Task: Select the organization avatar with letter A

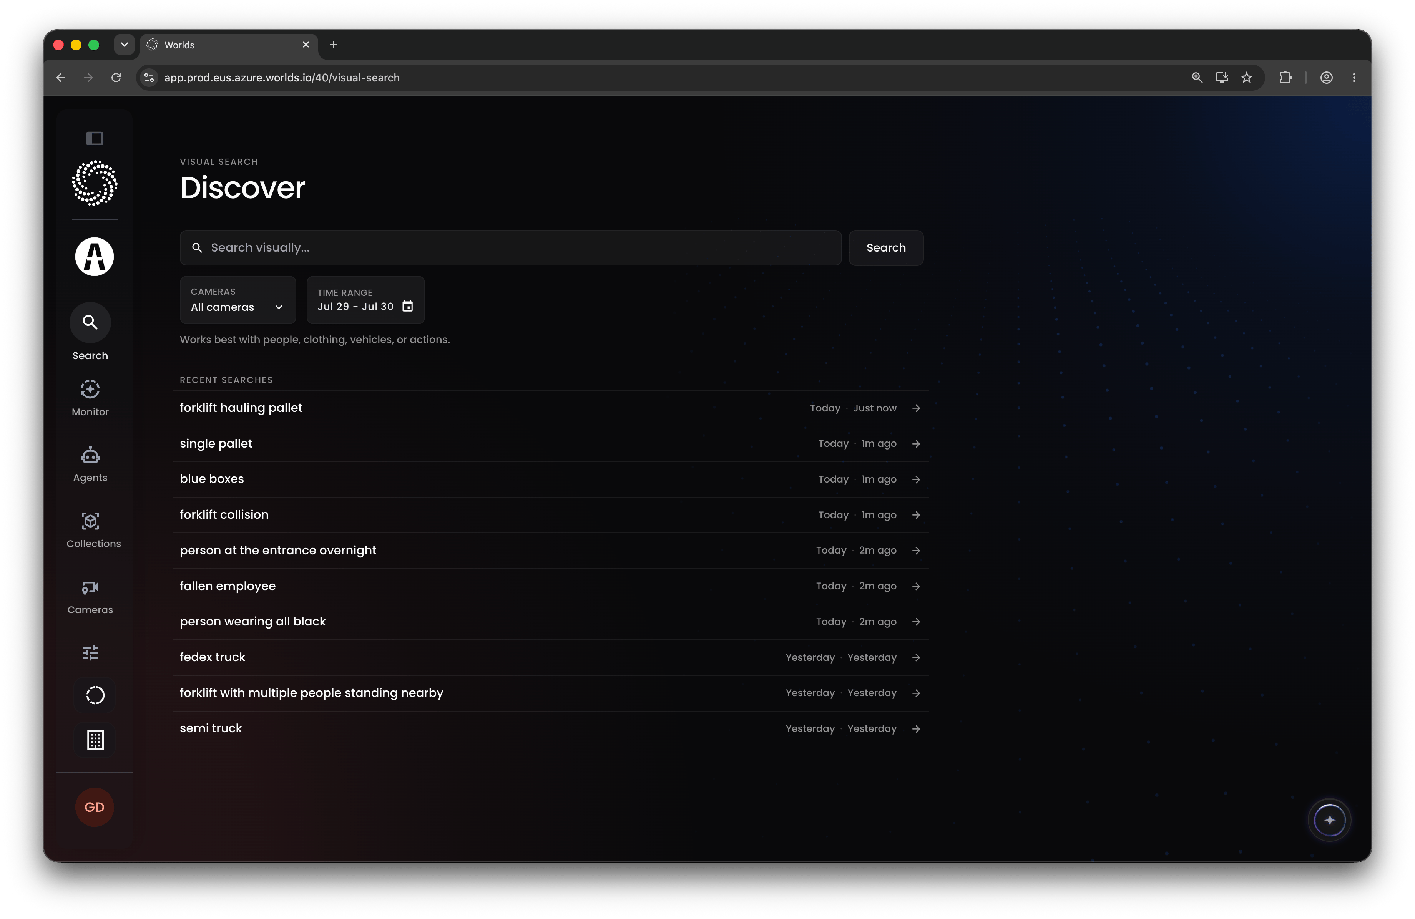Action: pos(95,257)
